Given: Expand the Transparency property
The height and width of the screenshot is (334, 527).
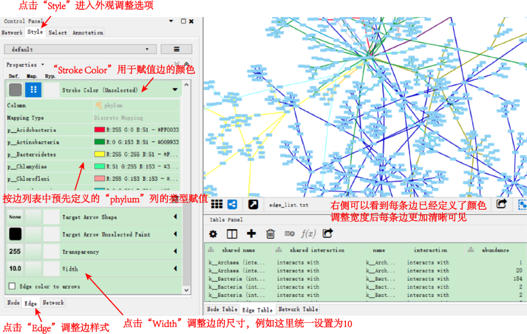Looking at the screenshot, I should tap(175, 251).
